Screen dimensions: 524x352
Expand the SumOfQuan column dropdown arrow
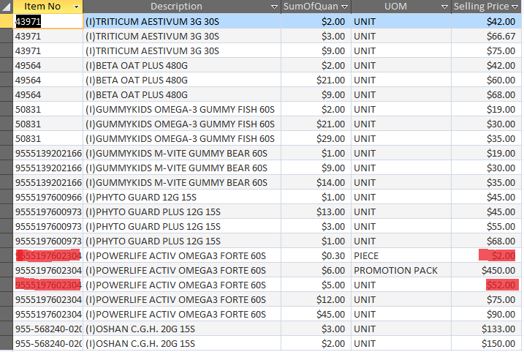click(x=343, y=7)
